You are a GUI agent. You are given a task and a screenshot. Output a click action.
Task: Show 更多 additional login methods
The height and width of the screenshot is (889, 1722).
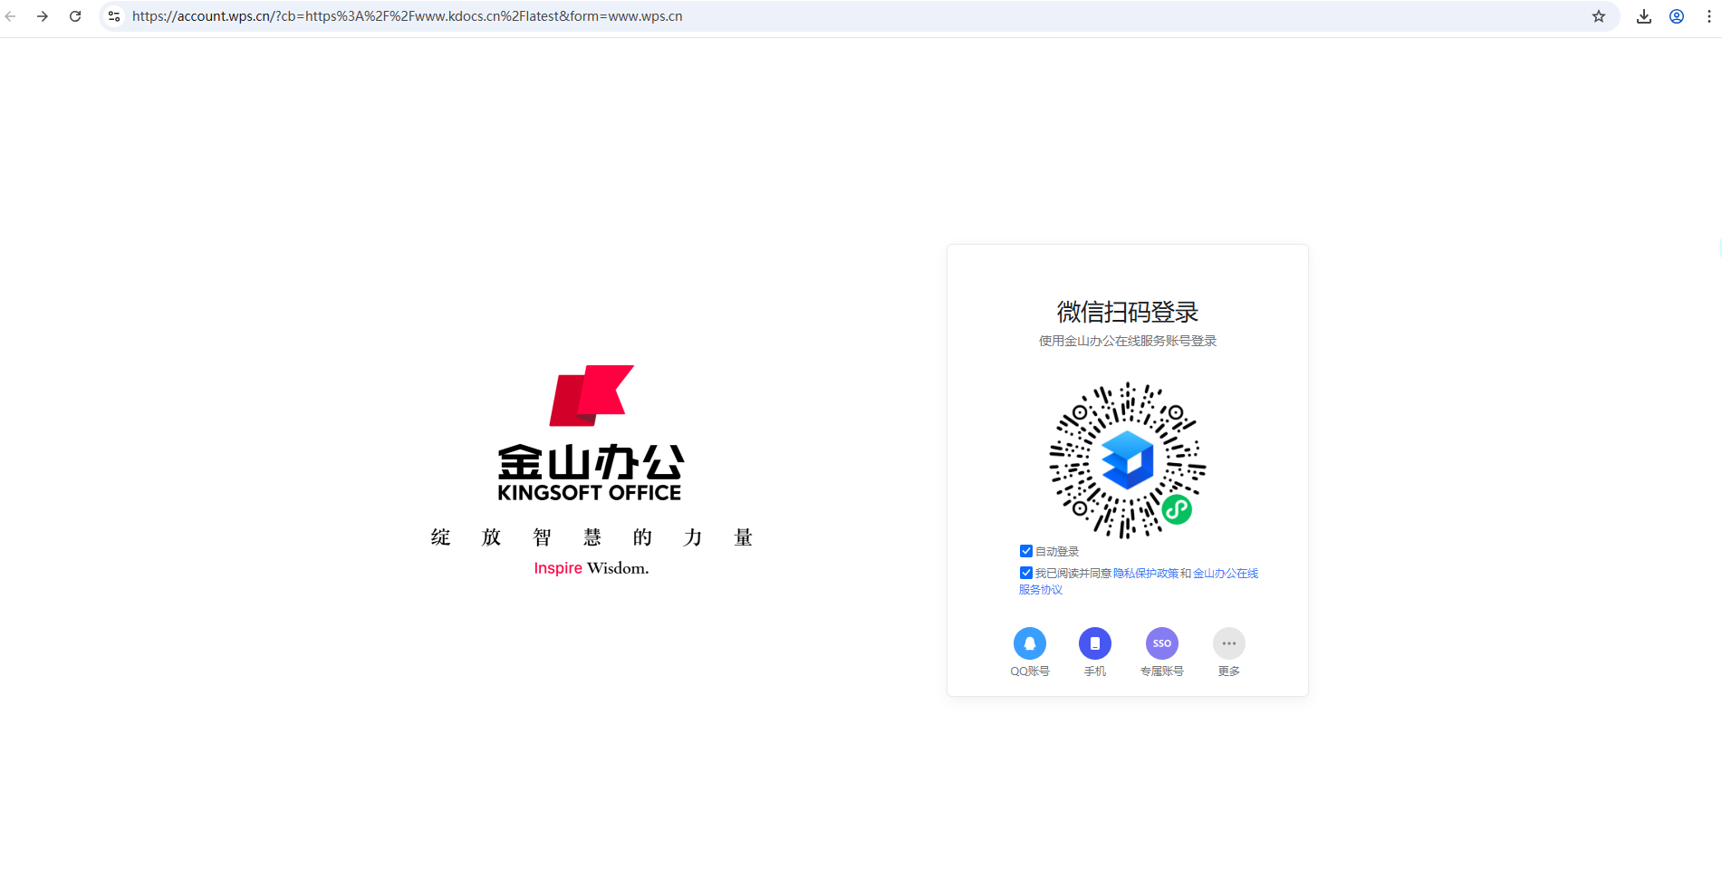click(1228, 643)
